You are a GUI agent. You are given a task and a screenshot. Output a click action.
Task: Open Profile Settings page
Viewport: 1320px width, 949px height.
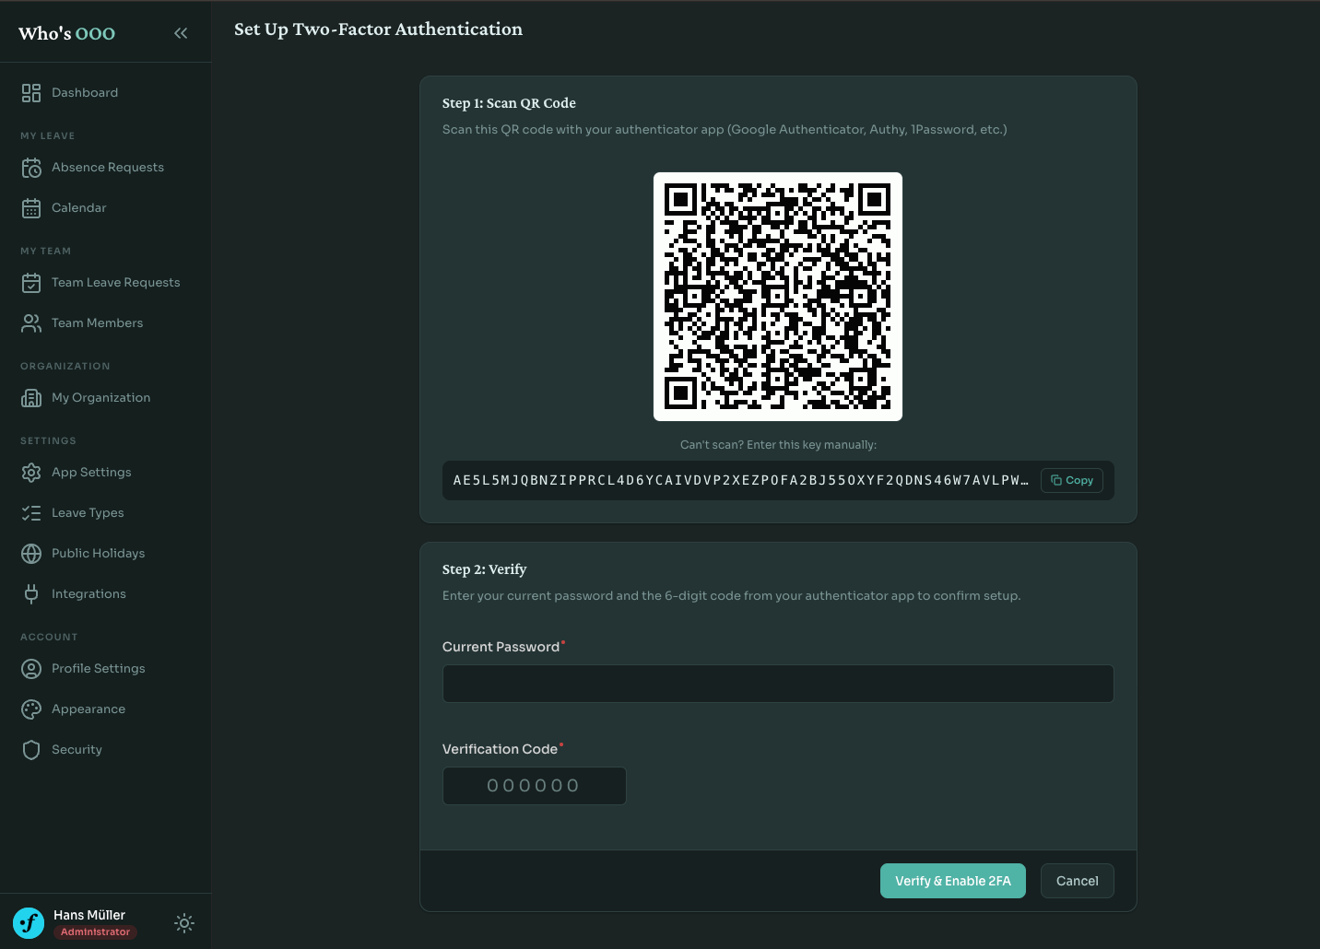pos(99,669)
